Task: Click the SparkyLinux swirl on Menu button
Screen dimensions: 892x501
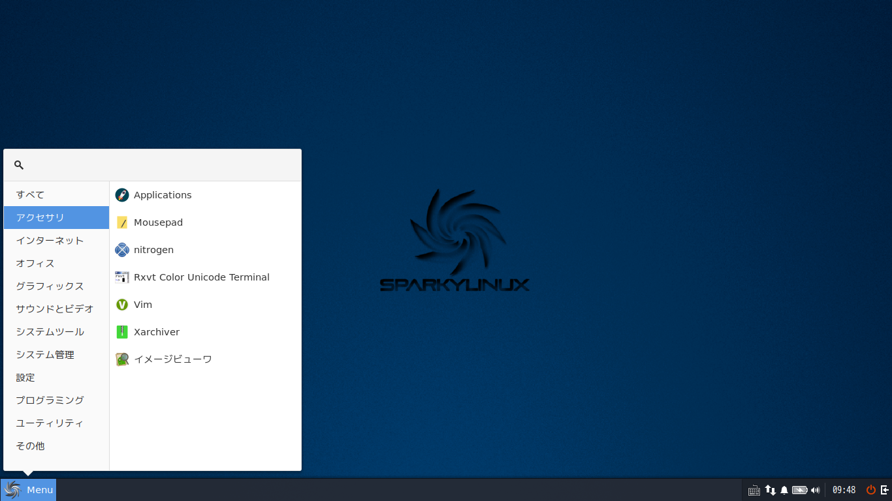Action: (x=12, y=490)
